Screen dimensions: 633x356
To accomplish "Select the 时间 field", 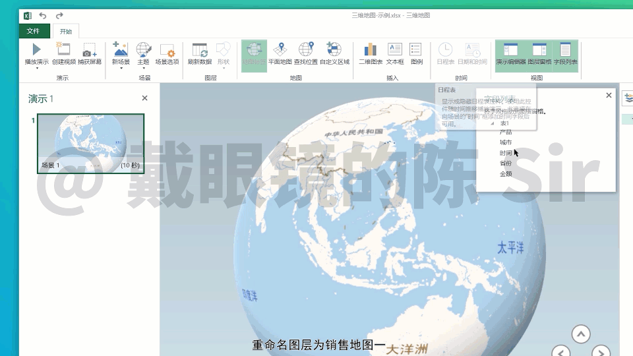I will coord(506,153).
